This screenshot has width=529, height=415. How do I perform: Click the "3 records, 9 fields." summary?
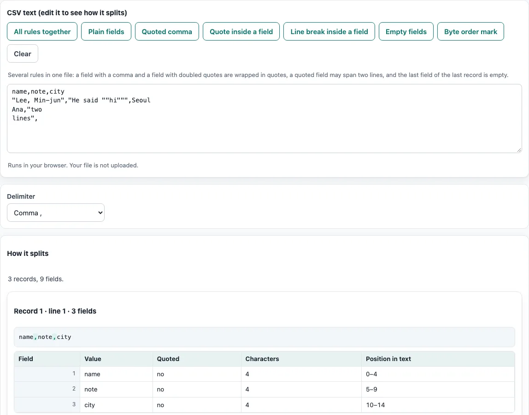36,279
